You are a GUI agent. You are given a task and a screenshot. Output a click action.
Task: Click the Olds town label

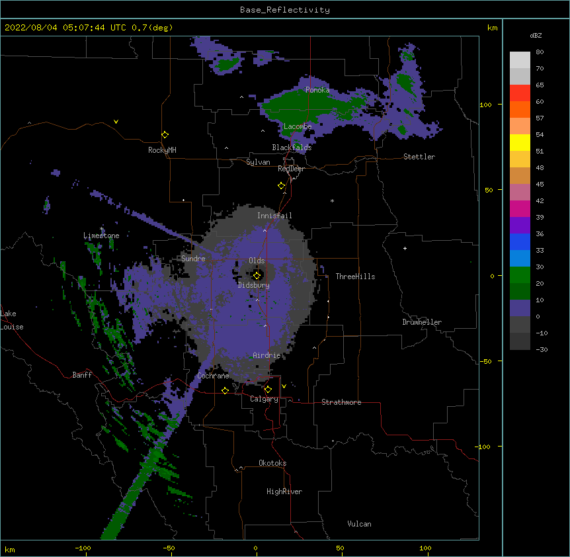[x=257, y=261]
